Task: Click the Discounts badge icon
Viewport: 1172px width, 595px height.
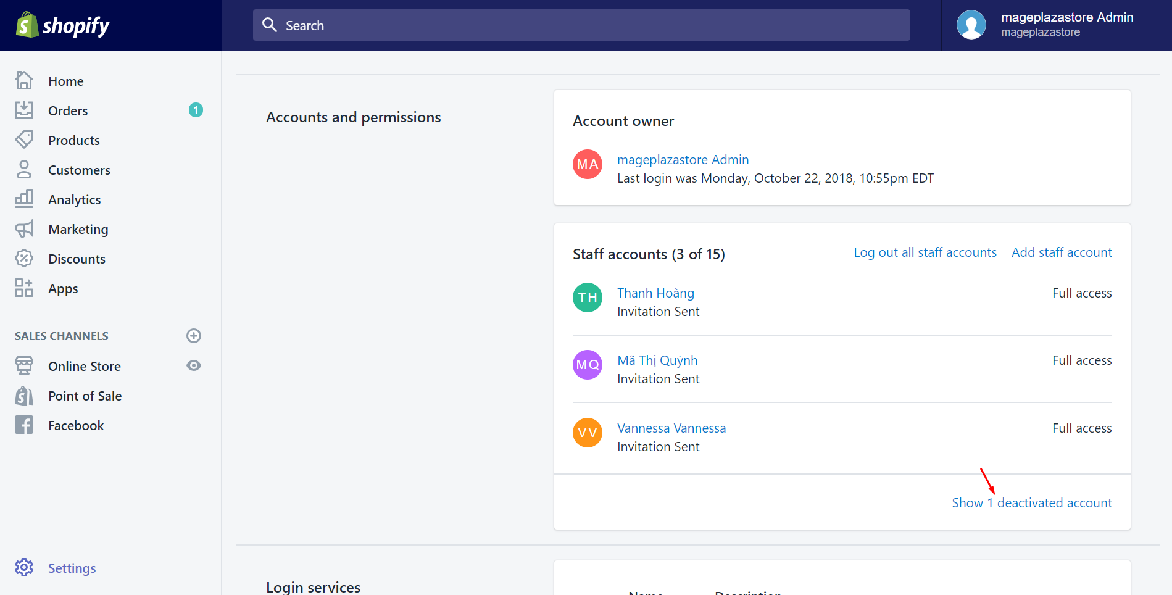Action: pyautogui.click(x=24, y=259)
